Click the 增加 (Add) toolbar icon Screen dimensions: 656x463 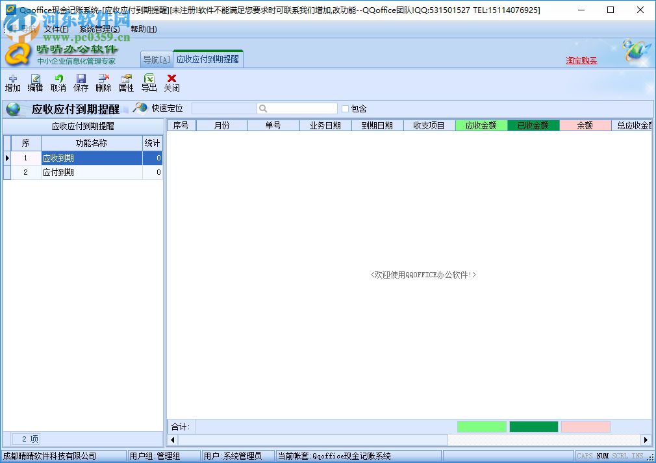tap(12, 83)
